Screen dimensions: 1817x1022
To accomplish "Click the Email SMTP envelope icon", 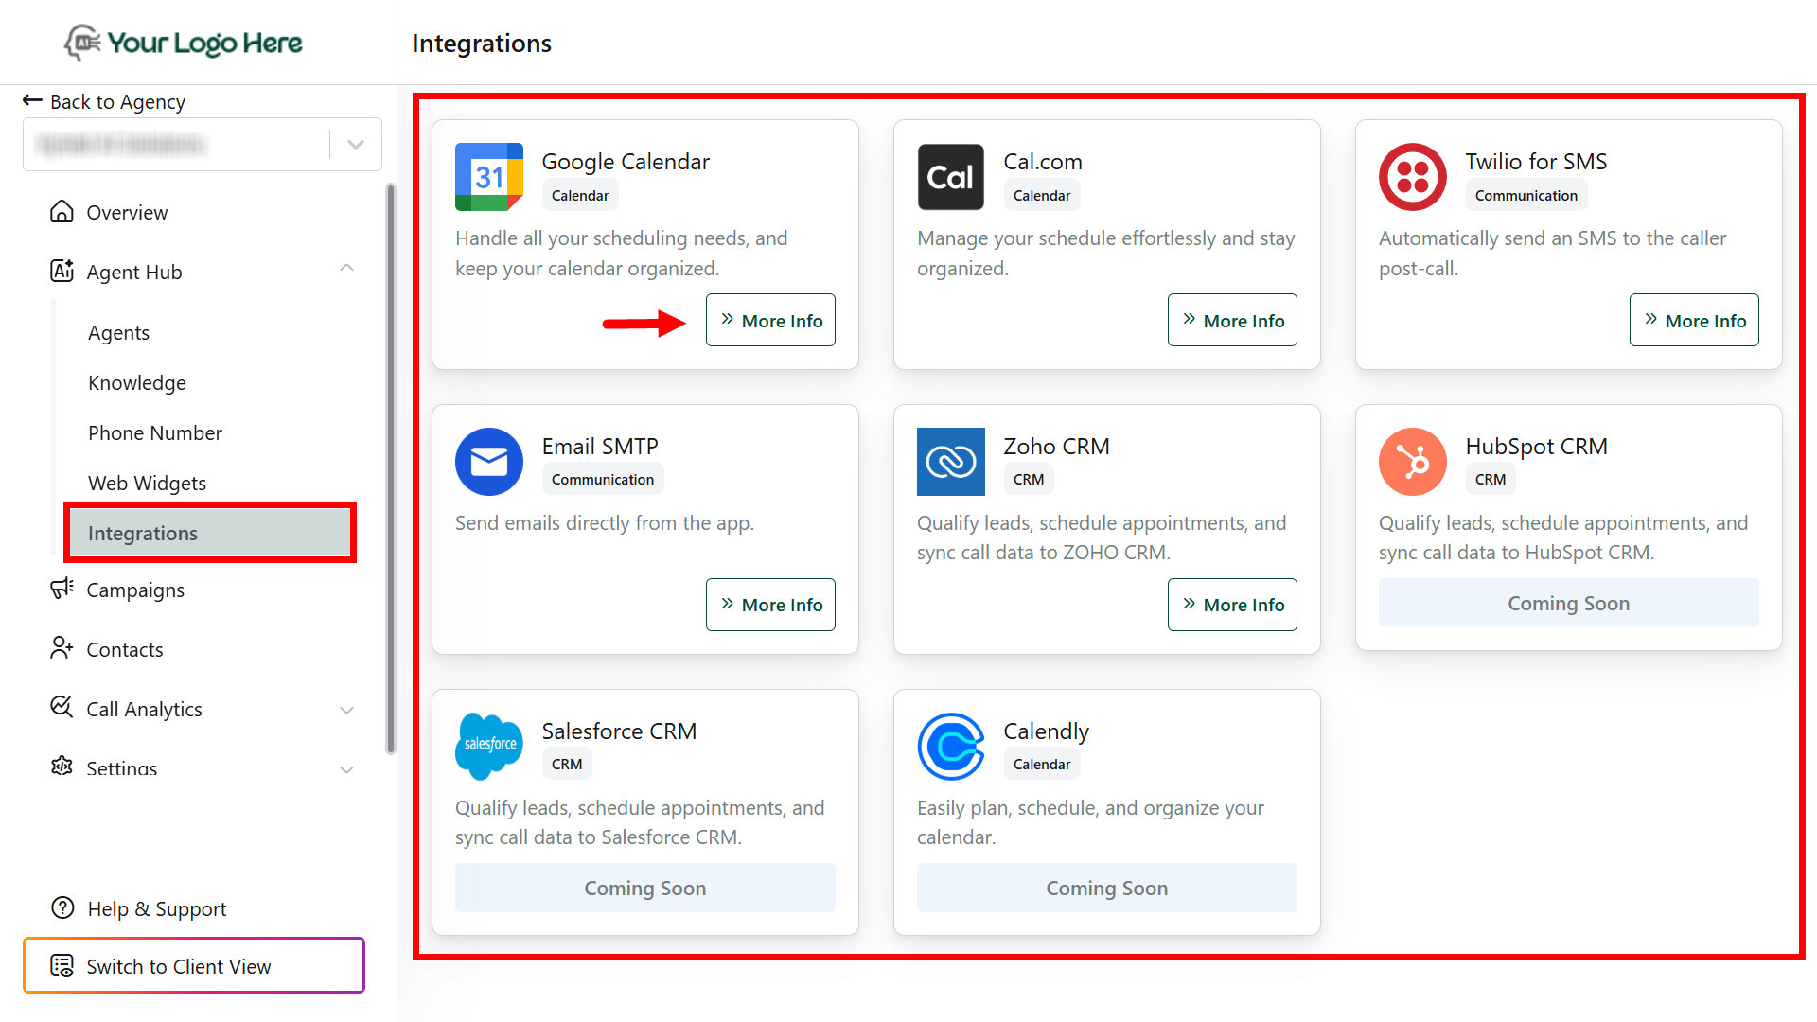I will 488,462.
